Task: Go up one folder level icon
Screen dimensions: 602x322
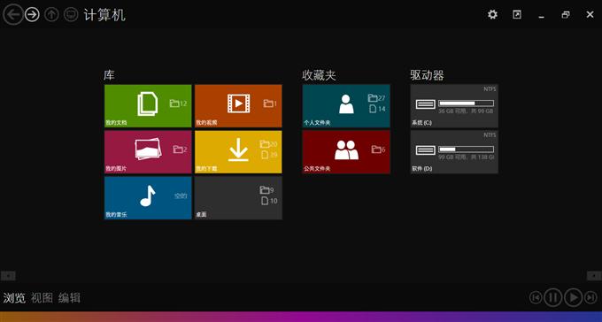Action: point(51,14)
